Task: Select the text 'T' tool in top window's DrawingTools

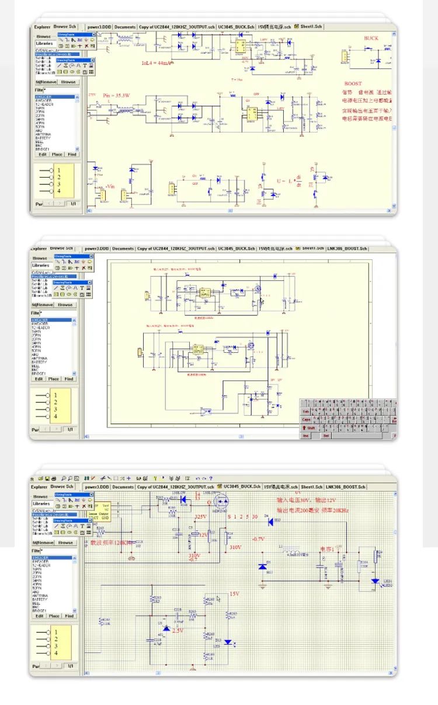Action: tap(85, 65)
